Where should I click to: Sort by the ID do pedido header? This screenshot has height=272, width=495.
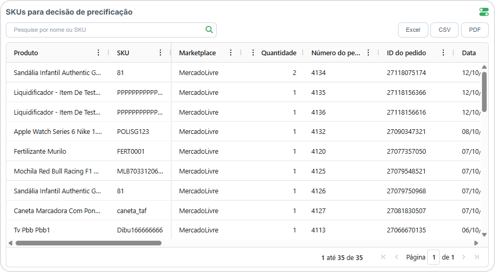pyautogui.click(x=406, y=53)
